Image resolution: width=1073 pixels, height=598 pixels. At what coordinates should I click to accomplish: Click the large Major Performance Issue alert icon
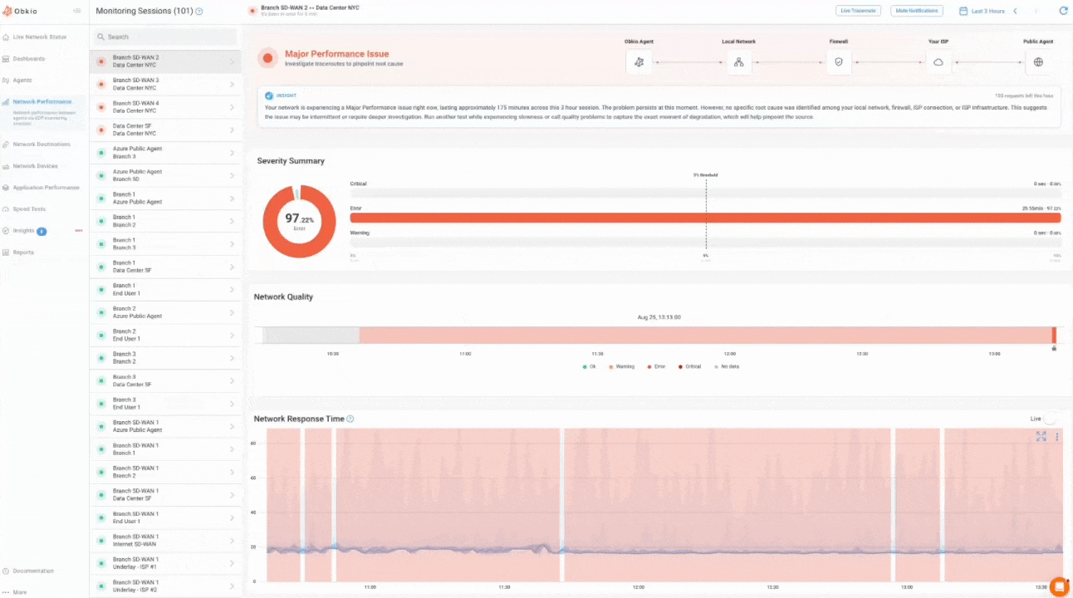click(267, 58)
